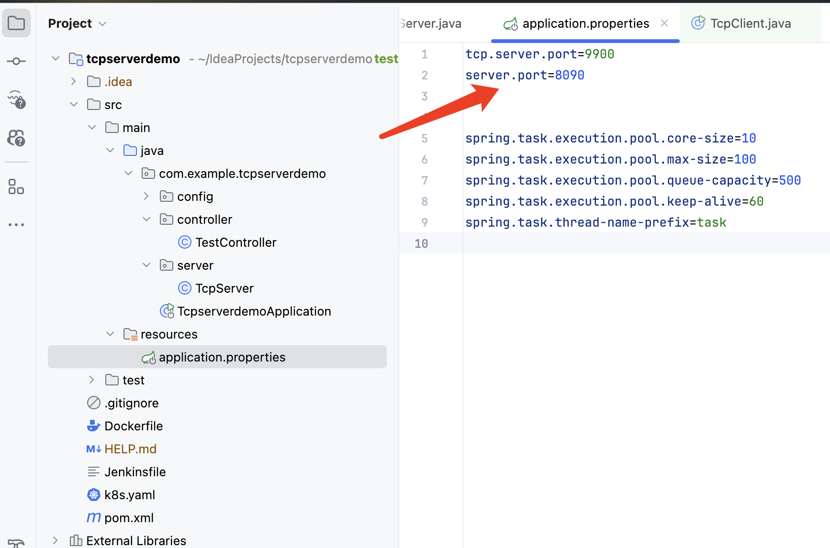Viewport: 830px width, 548px height.
Task: Open the Project tool window folder icon
Action: click(16, 23)
